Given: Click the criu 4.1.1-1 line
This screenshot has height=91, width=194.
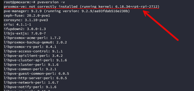Looking at the screenshot, I should tap(18, 25).
